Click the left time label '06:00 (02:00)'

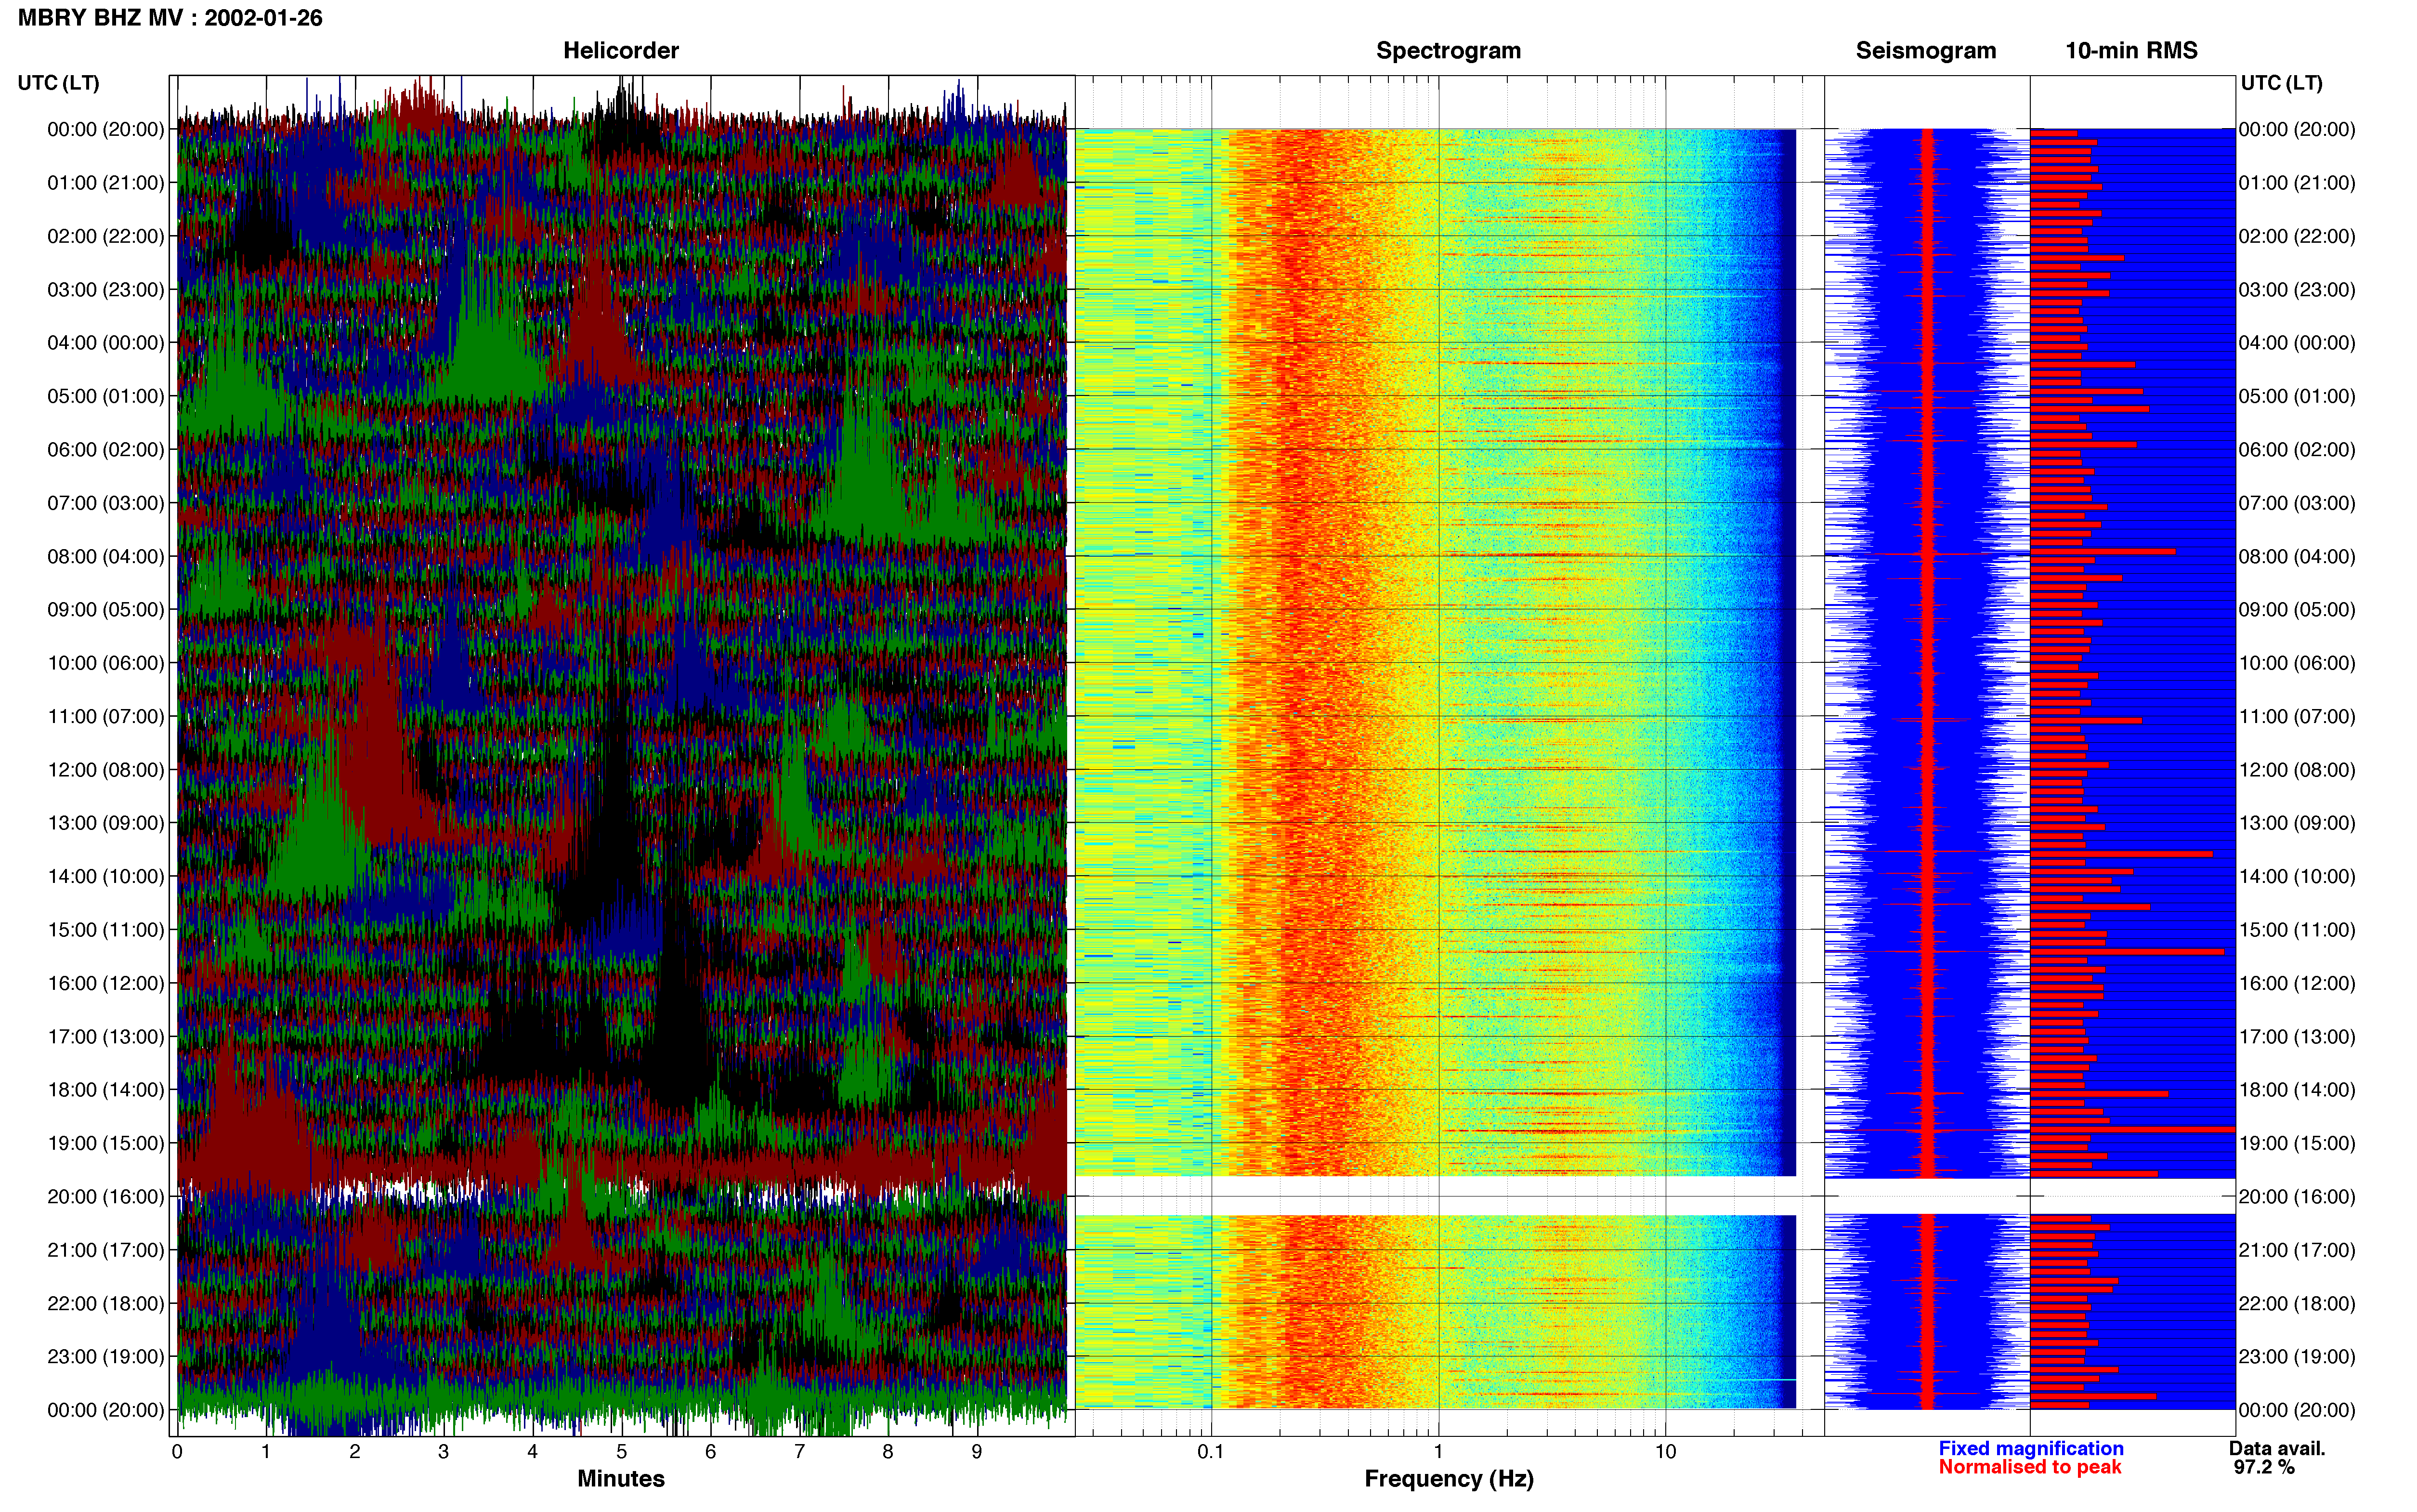click(106, 450)
